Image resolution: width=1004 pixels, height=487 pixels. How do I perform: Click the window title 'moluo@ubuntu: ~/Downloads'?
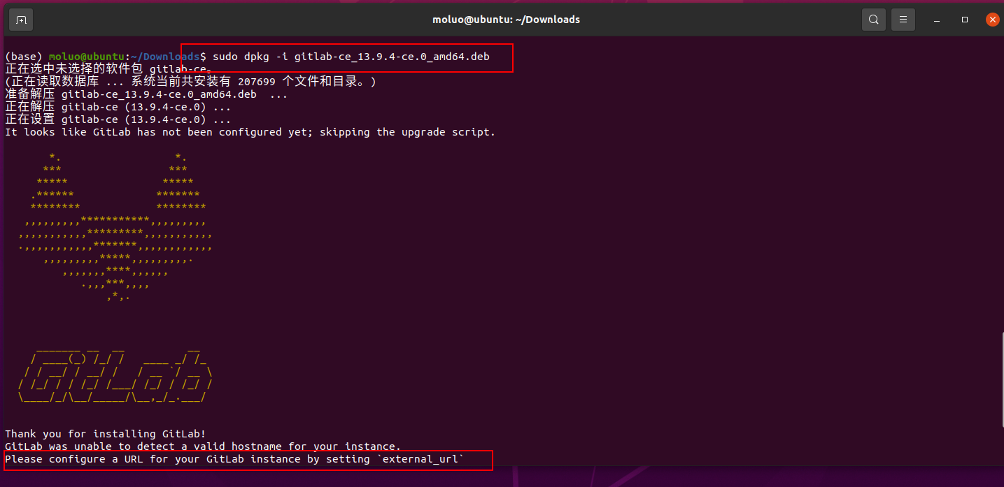click(506, 20)
